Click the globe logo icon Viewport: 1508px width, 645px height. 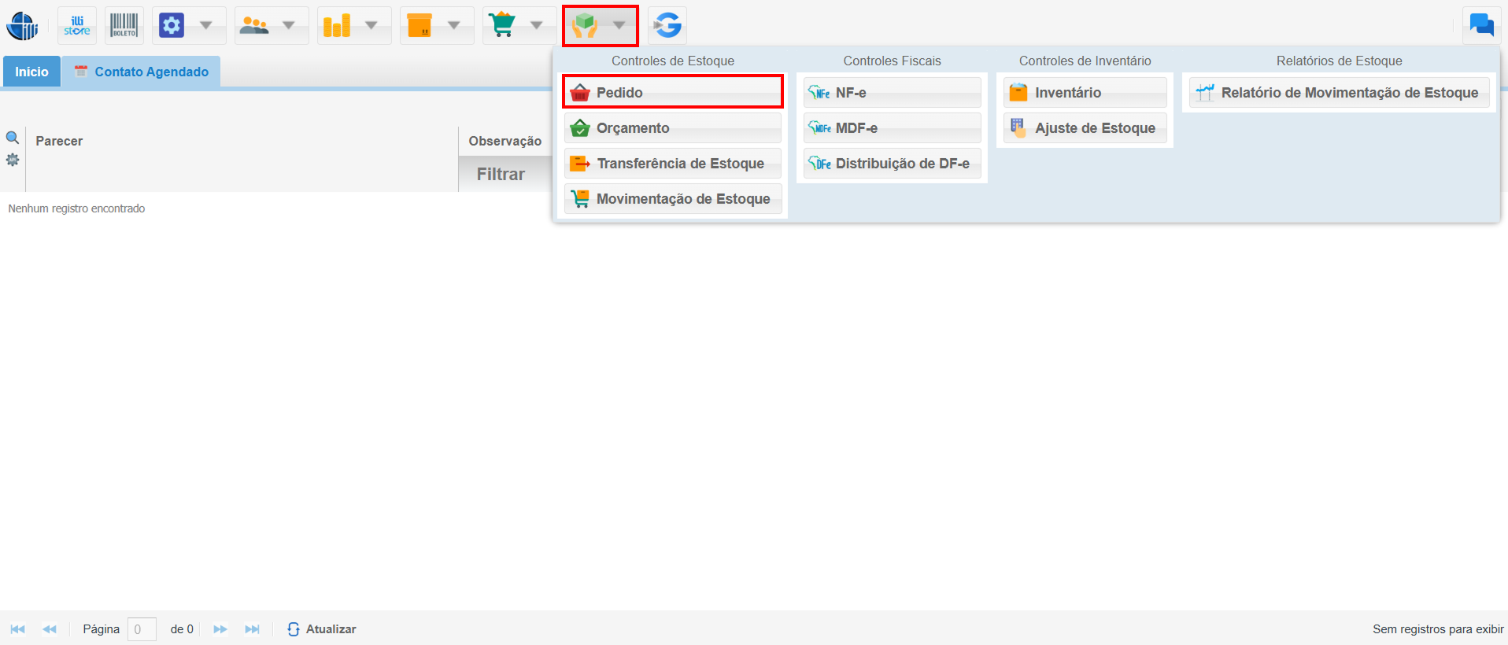pos(22,26)
